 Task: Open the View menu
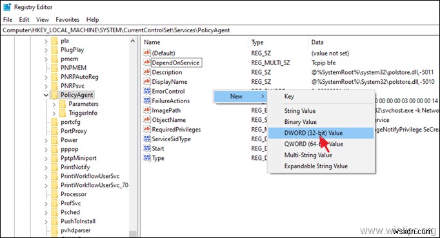(x=43, y=19)
